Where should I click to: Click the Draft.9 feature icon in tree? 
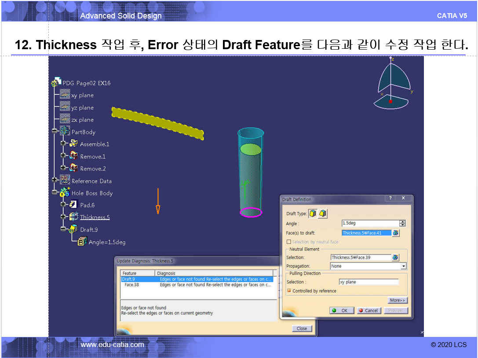point(73,229)
